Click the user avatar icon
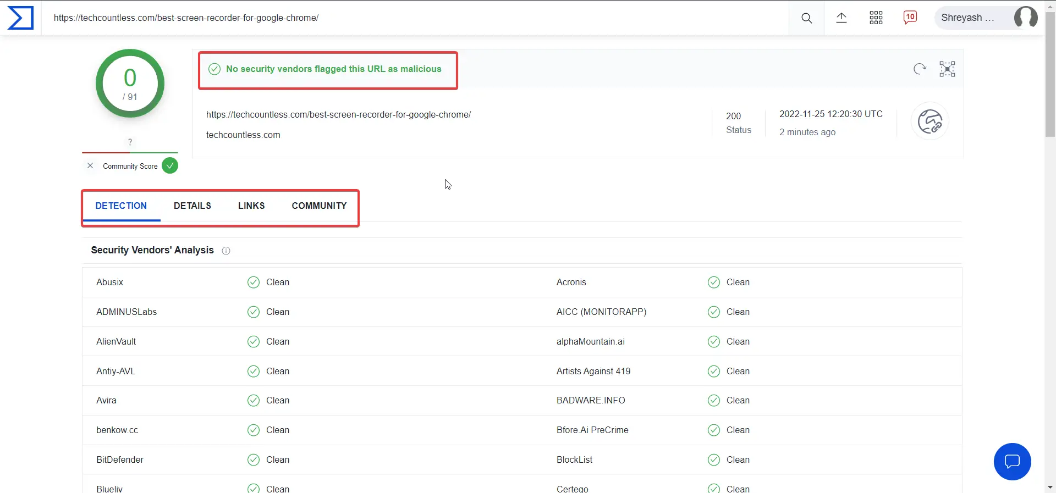The image size is (1056, 493). (1026, 17)
